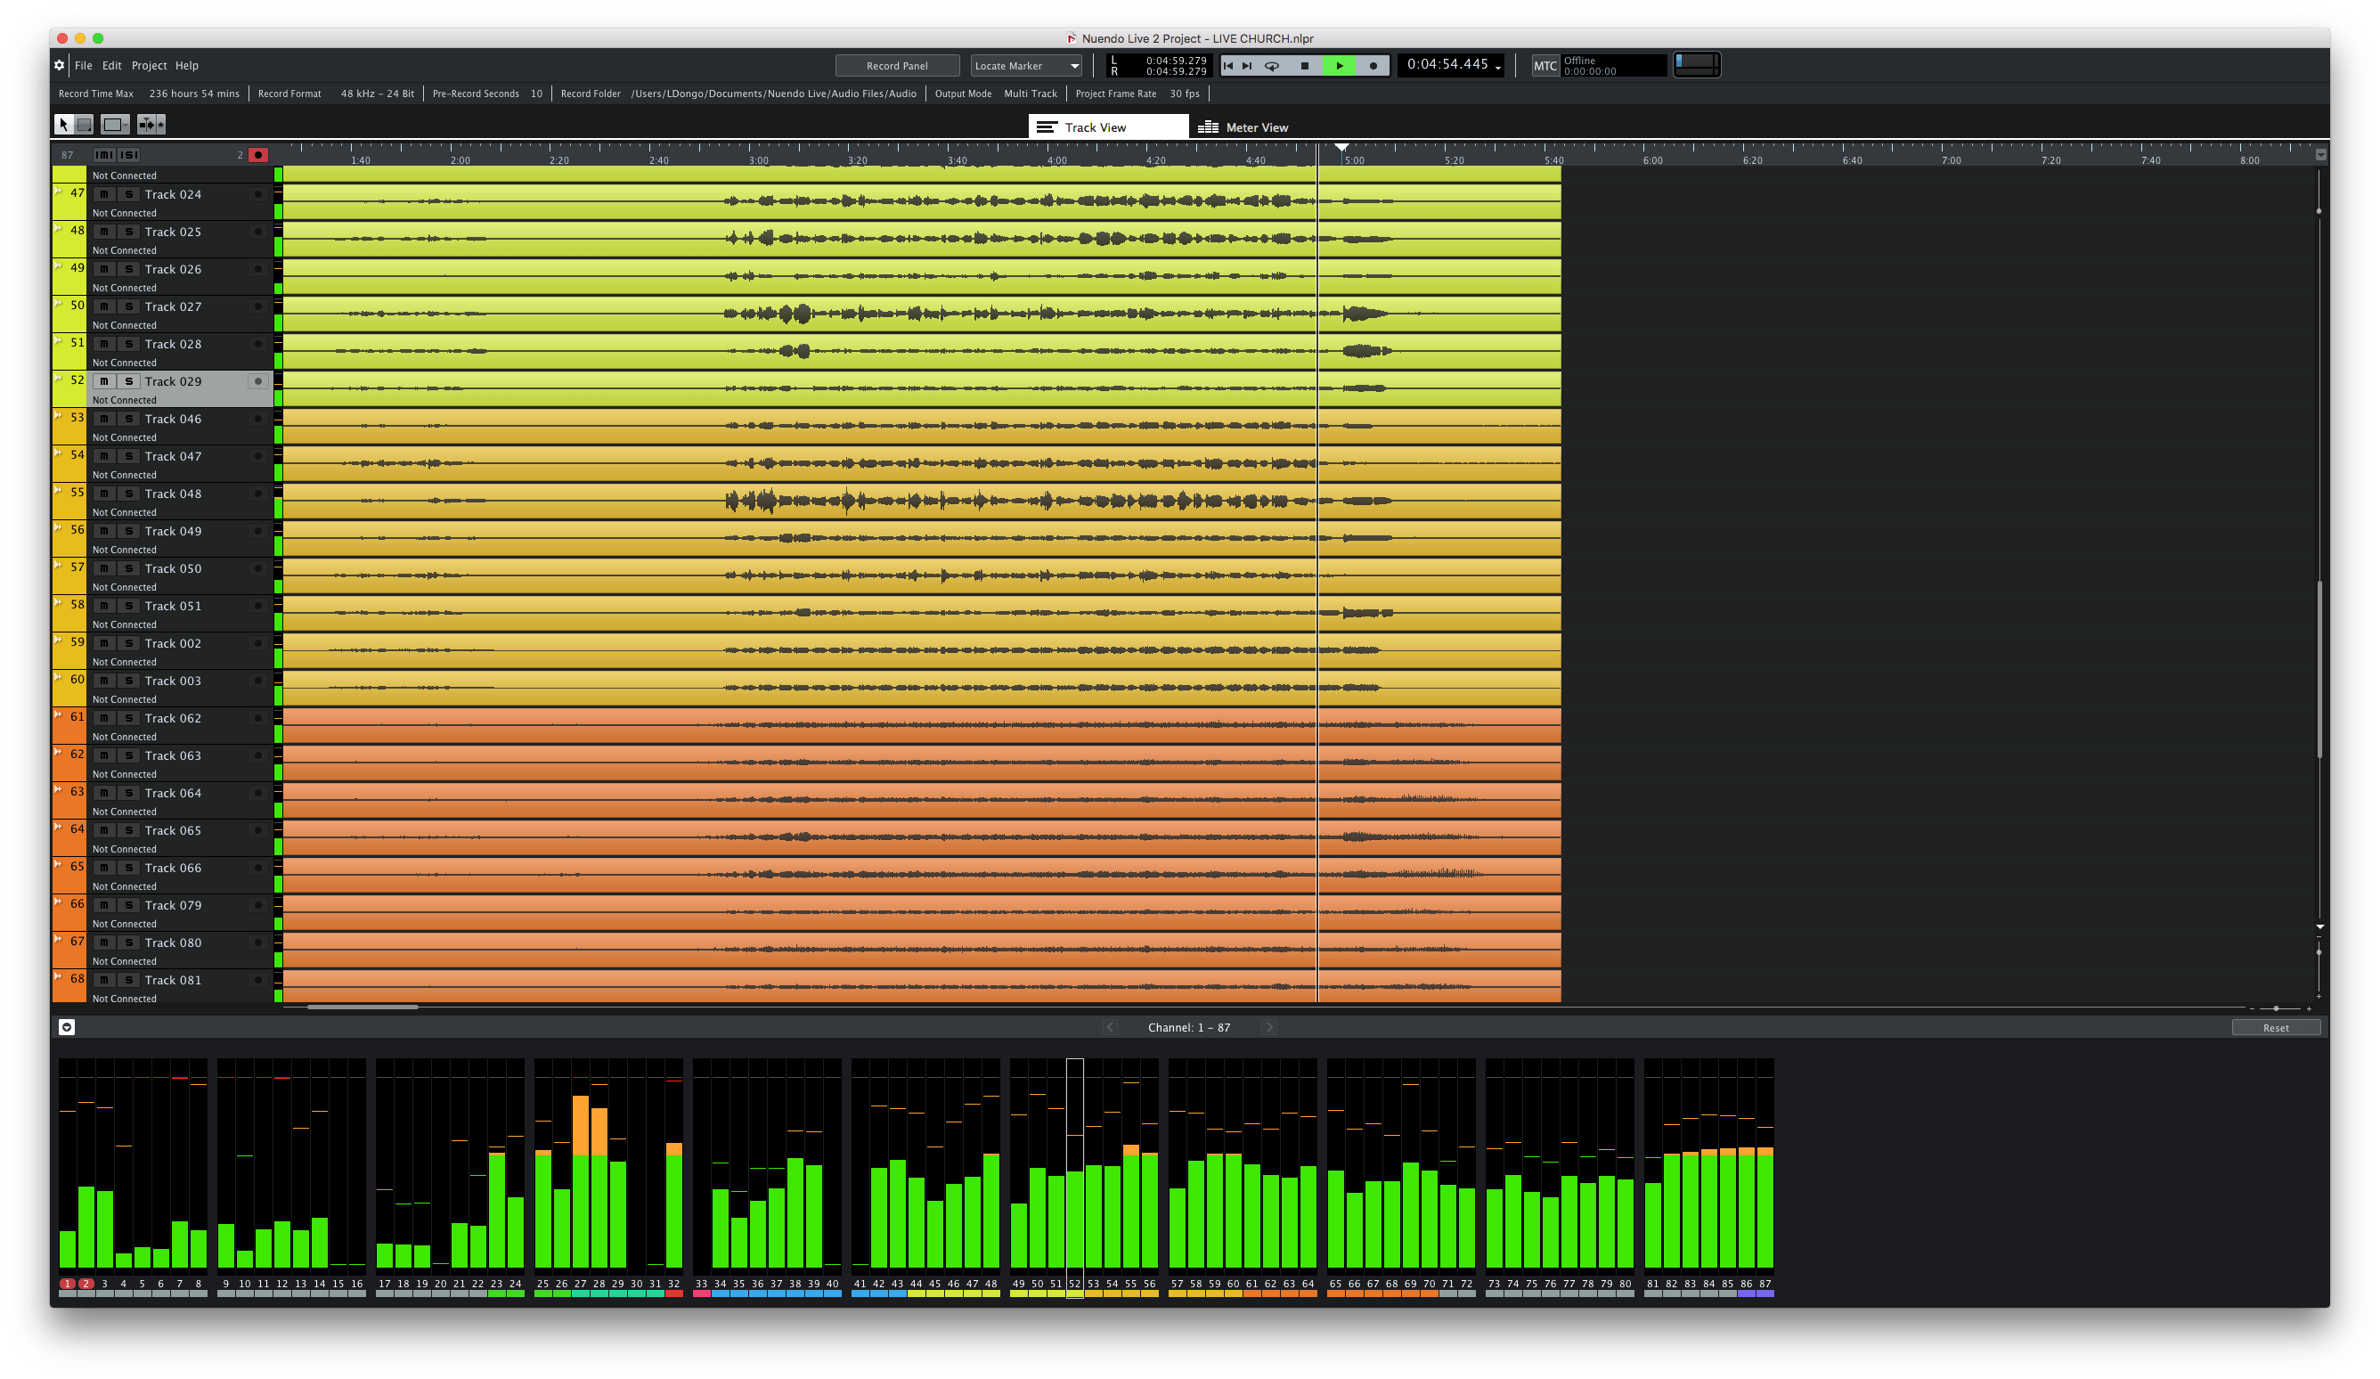Solo Track 029

129,380
